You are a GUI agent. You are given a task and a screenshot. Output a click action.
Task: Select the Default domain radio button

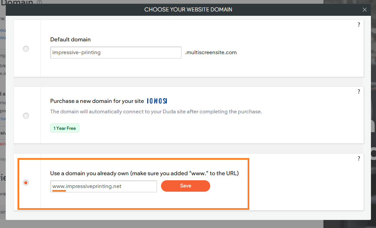(26, 49)
